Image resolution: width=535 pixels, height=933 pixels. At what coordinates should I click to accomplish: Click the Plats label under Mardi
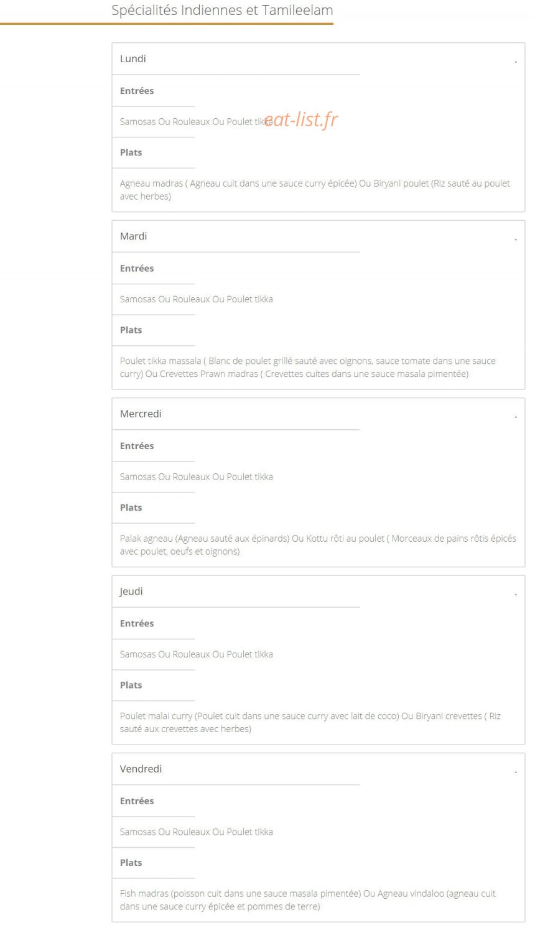(x=131, y=330)
